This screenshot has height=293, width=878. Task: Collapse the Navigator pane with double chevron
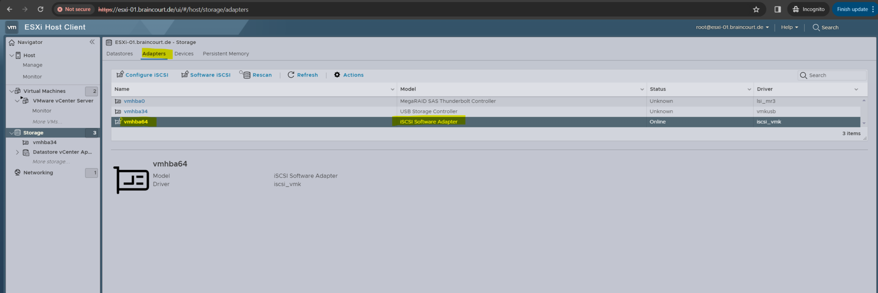tap(92, 42)
